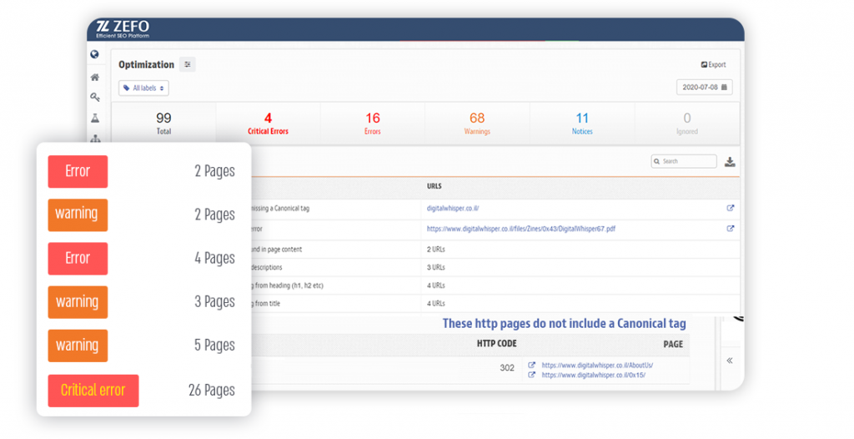Click warning badge for 3 Pages
The image size is (854, 439).
(x=78, y=302)
